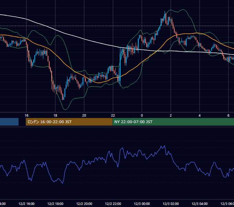Click the 12/2 18:00 bottom axis label
The width and height of the screenshot is (234, 207).
point(55,204)
